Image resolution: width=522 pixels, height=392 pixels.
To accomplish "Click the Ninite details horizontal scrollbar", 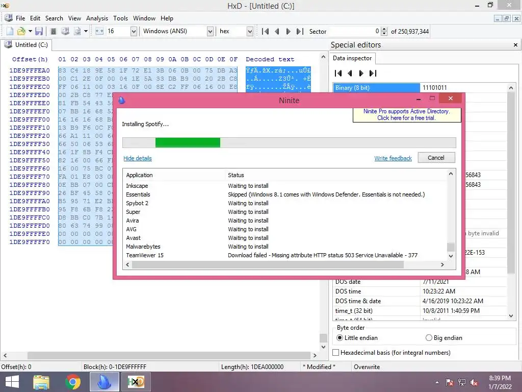I will click(268, 265).
